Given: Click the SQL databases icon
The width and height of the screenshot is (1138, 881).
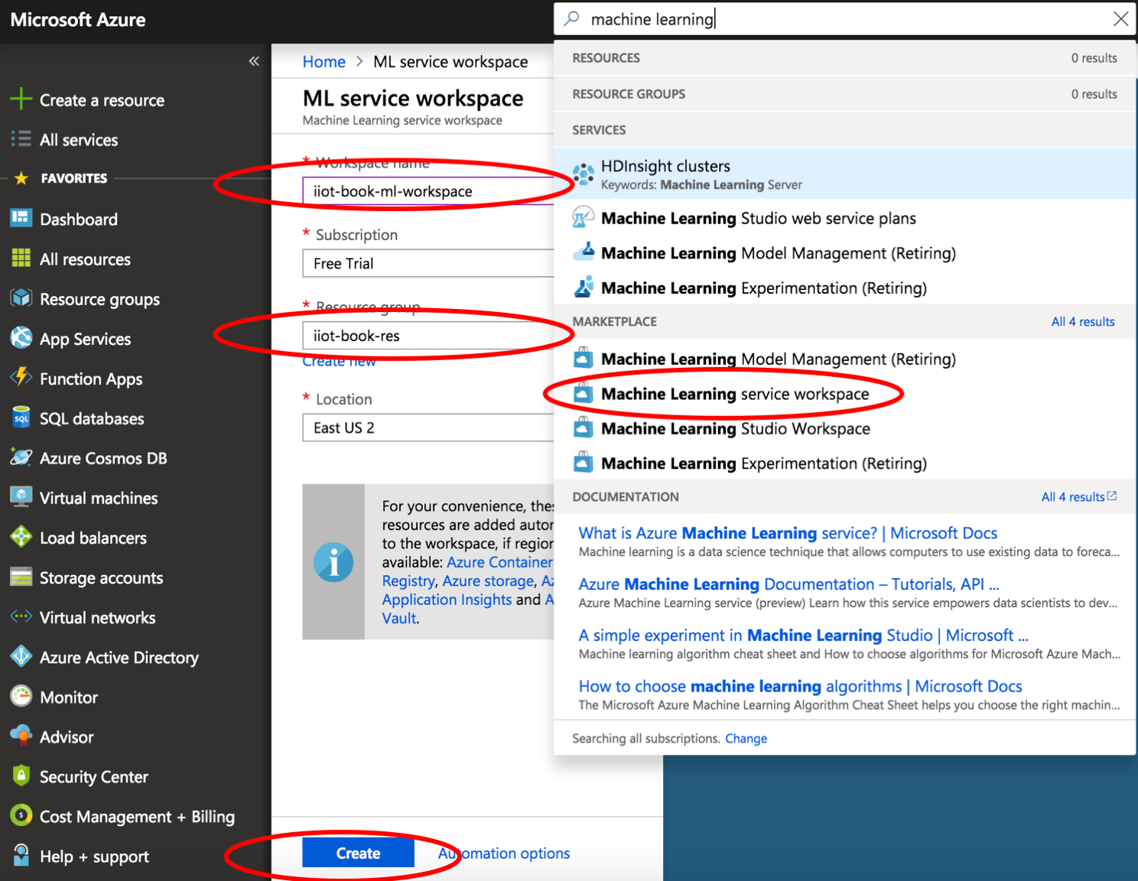Looking at the screenshot, I should (x=21, y=418).
